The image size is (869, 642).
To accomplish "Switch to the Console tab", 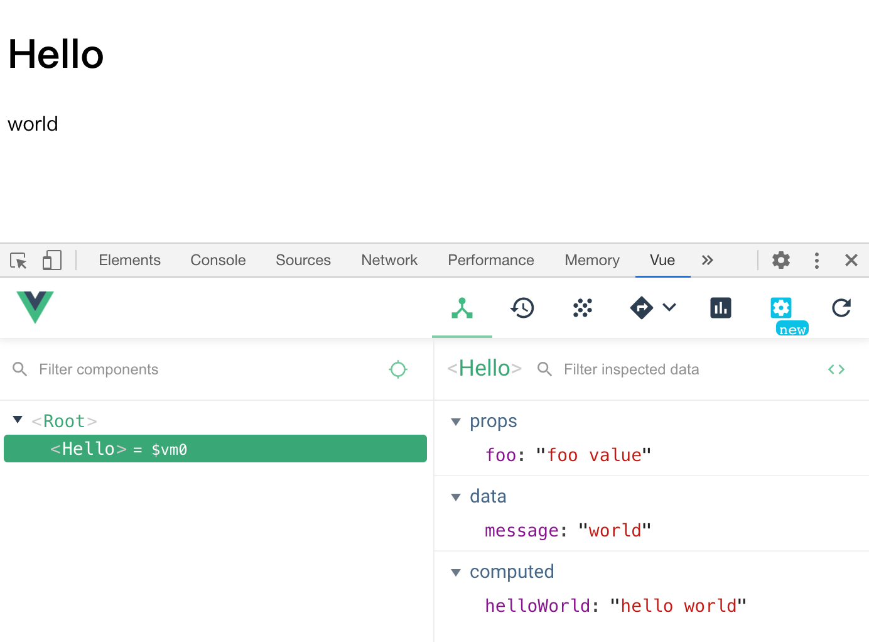I will coord(218,260).
